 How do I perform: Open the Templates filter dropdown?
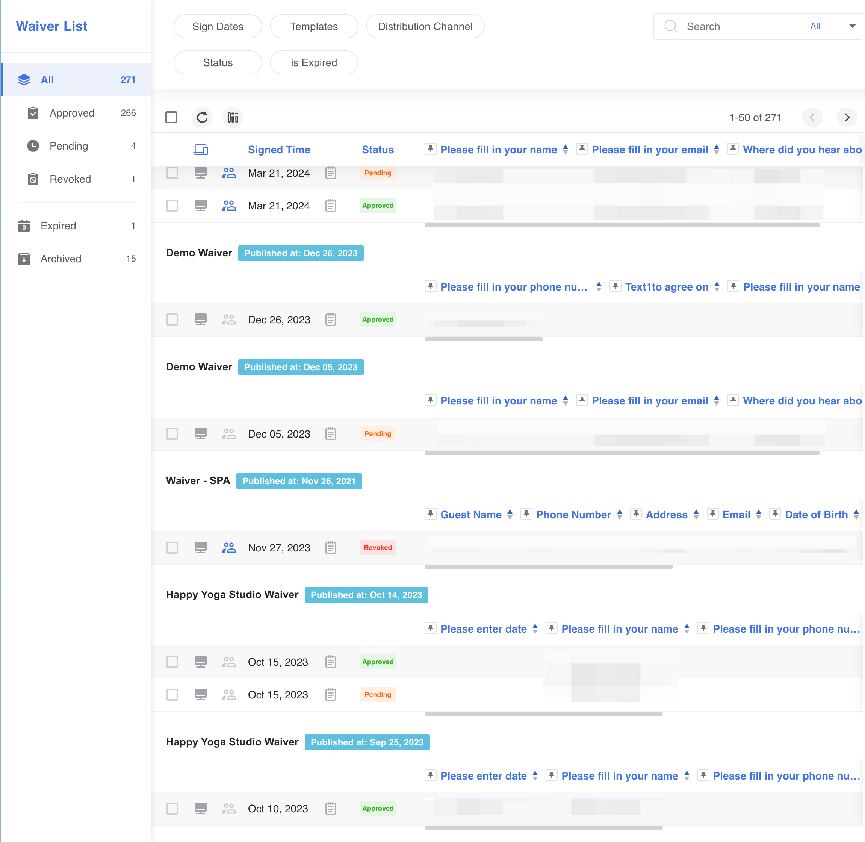[x=314, y=27]
